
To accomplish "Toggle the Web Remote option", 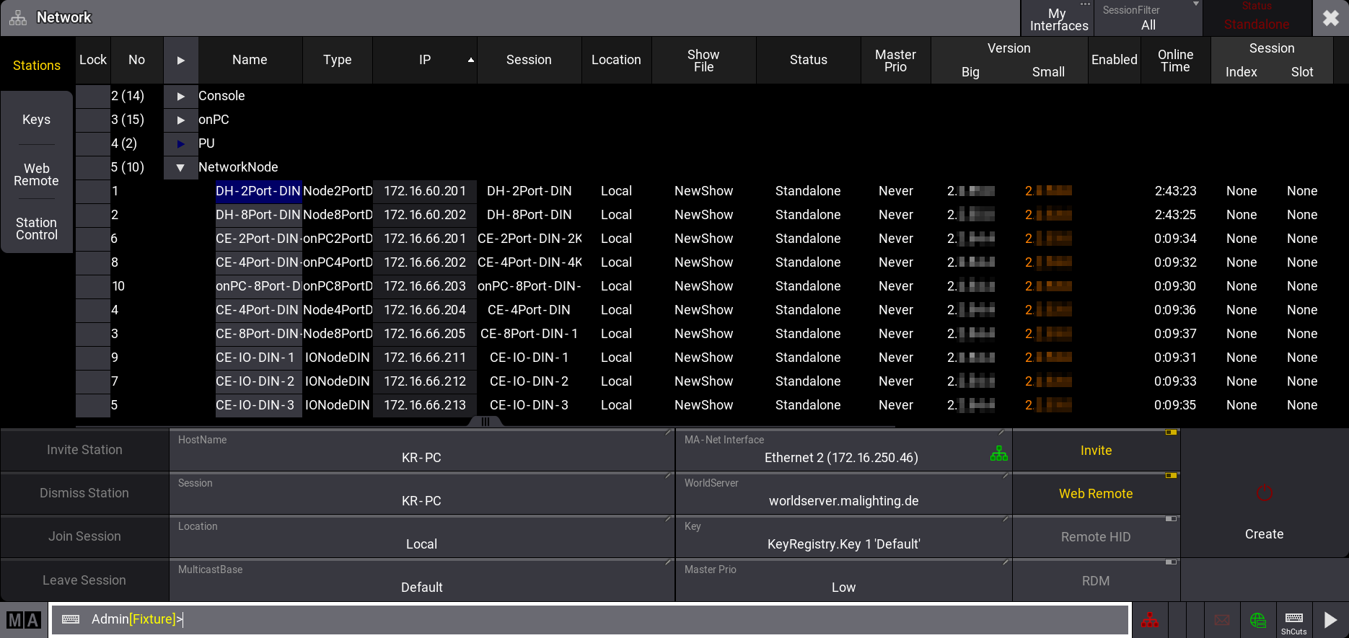I will [1096, 494].
